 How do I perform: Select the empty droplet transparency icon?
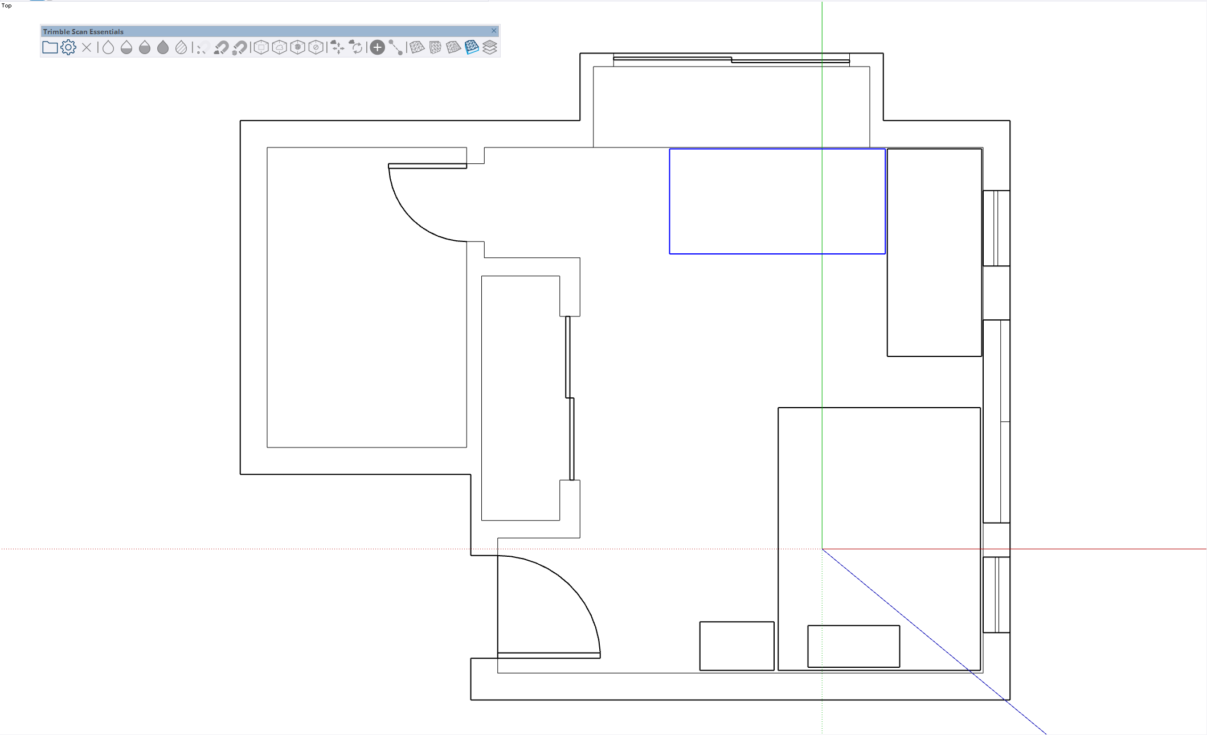point(108,47)
